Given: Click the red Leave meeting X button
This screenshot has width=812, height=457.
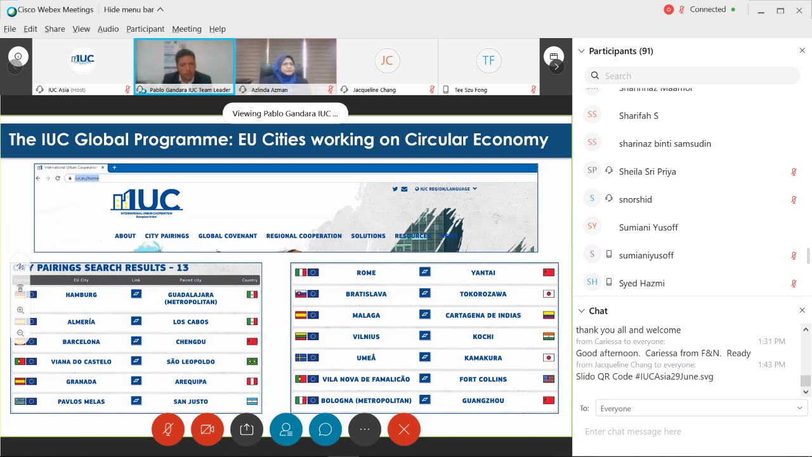Looking at the screenshot, I should (x=404, y=430).
